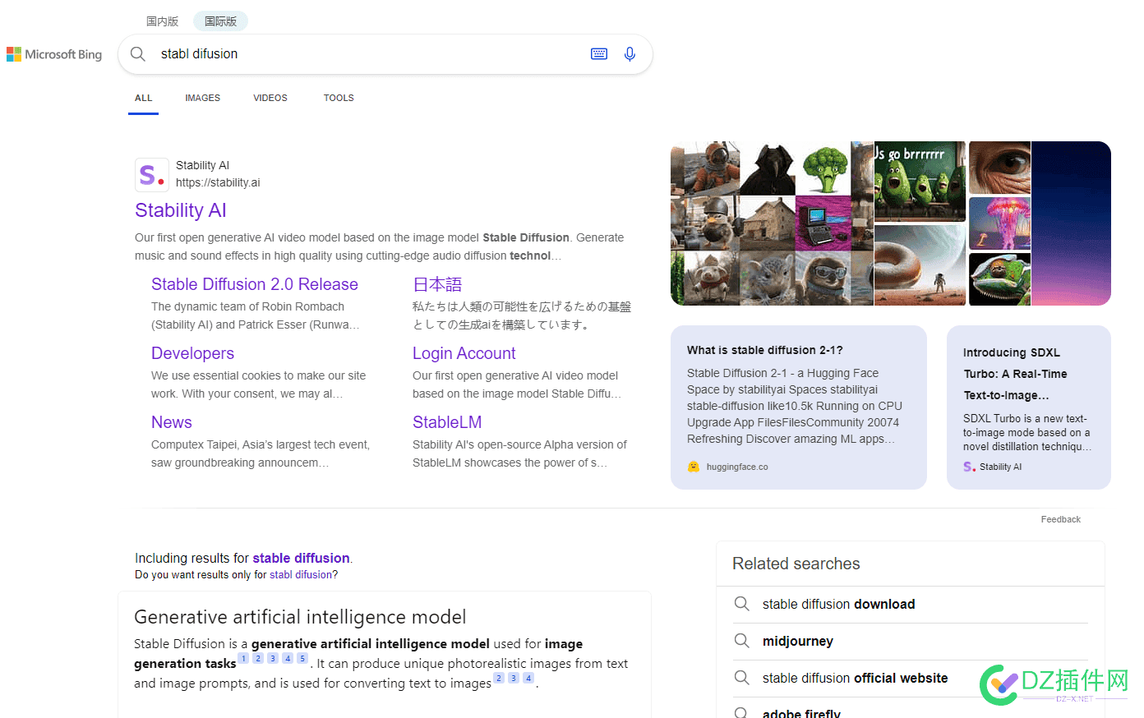Open the Login Account sitelink

click(464, 353)
